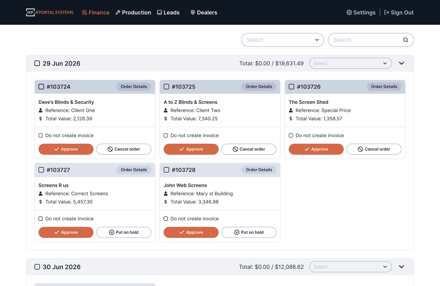The width and height of the screenshot is (440, 286).
Task: View Order Details for #103726
Action: point(384,87)
